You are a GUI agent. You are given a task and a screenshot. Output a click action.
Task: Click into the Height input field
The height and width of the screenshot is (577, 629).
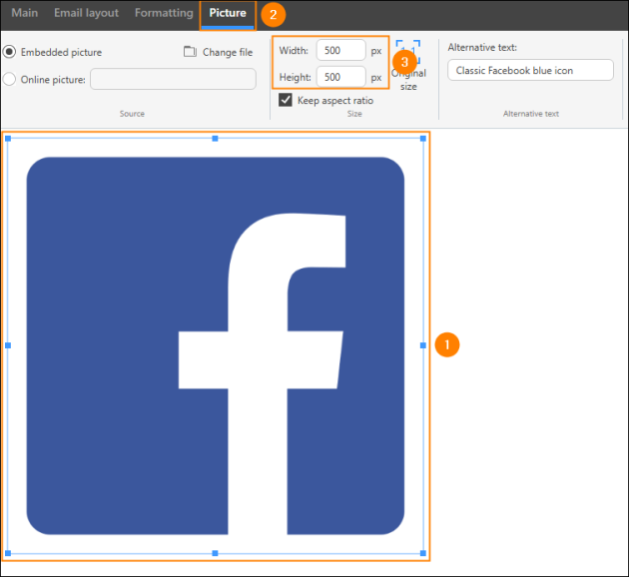click(341, 77)
